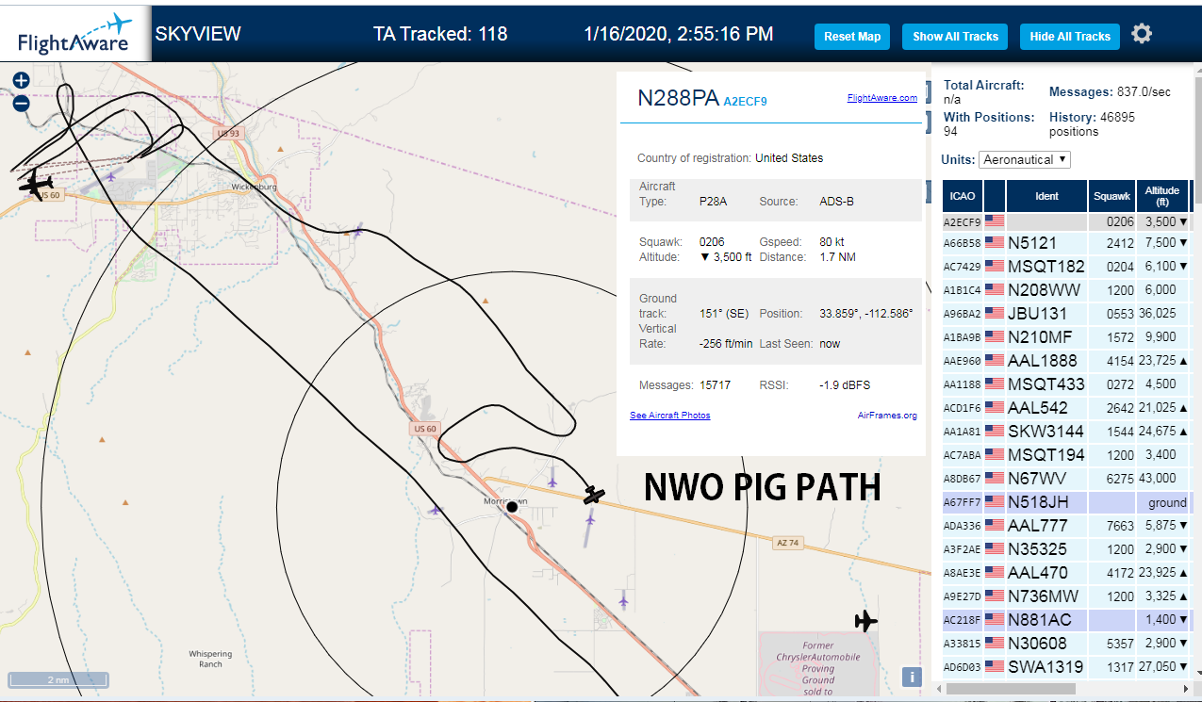Sort table by Squawk column header

point(1111,196)
